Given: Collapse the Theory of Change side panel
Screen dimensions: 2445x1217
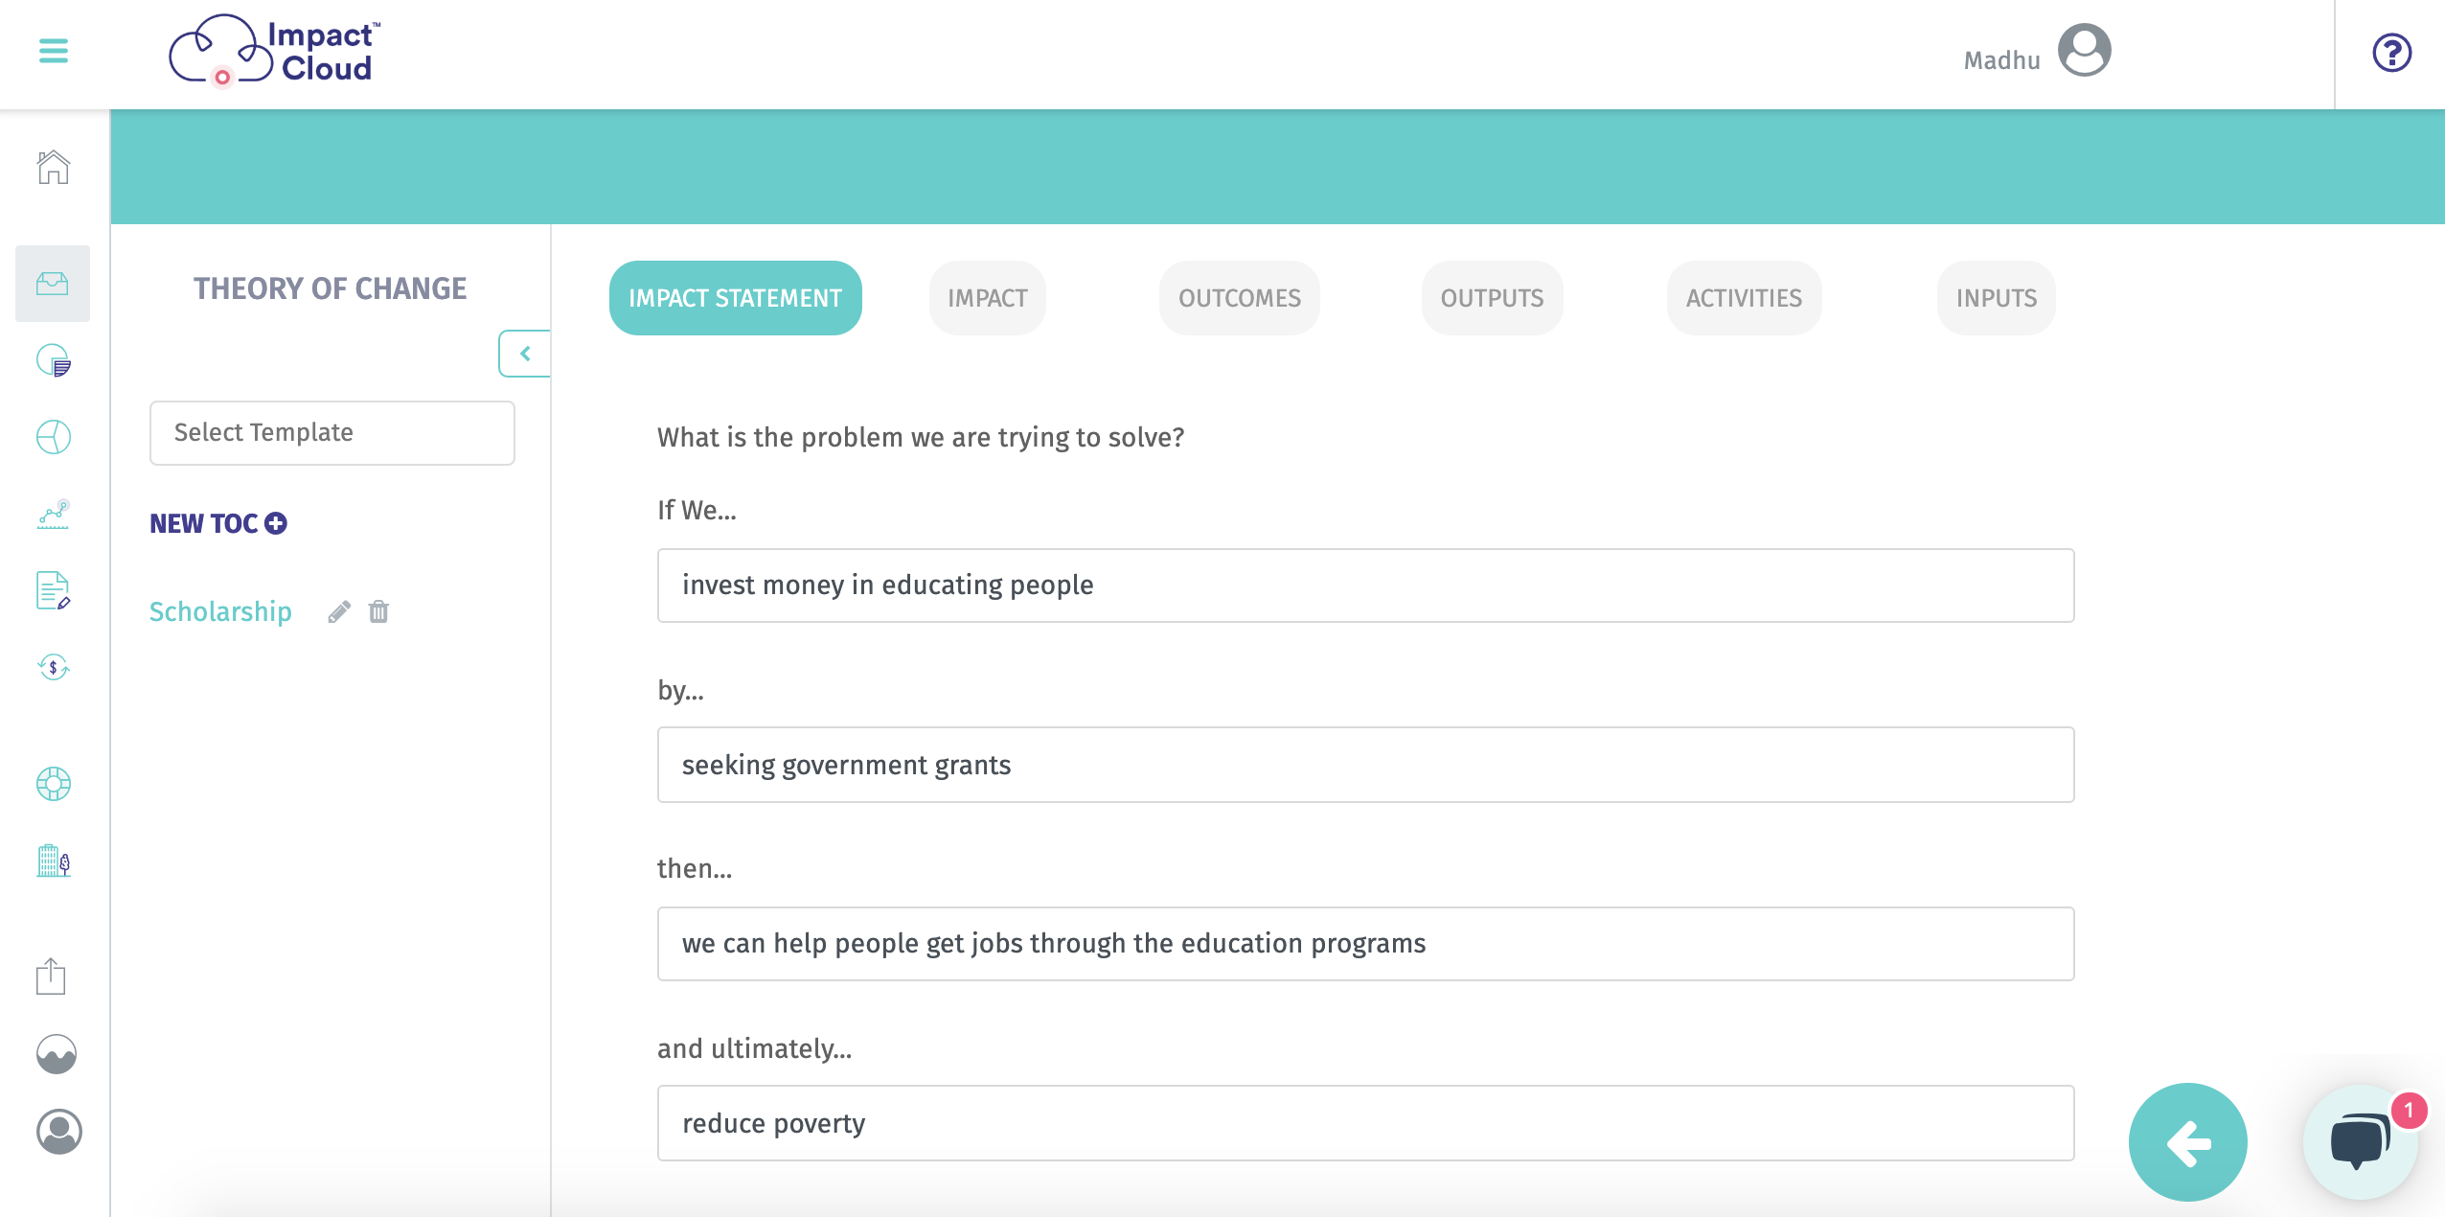Looking at the screenshot, I should [524, 354].
